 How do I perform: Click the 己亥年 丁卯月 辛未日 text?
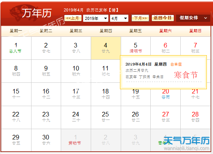[145, 77]
